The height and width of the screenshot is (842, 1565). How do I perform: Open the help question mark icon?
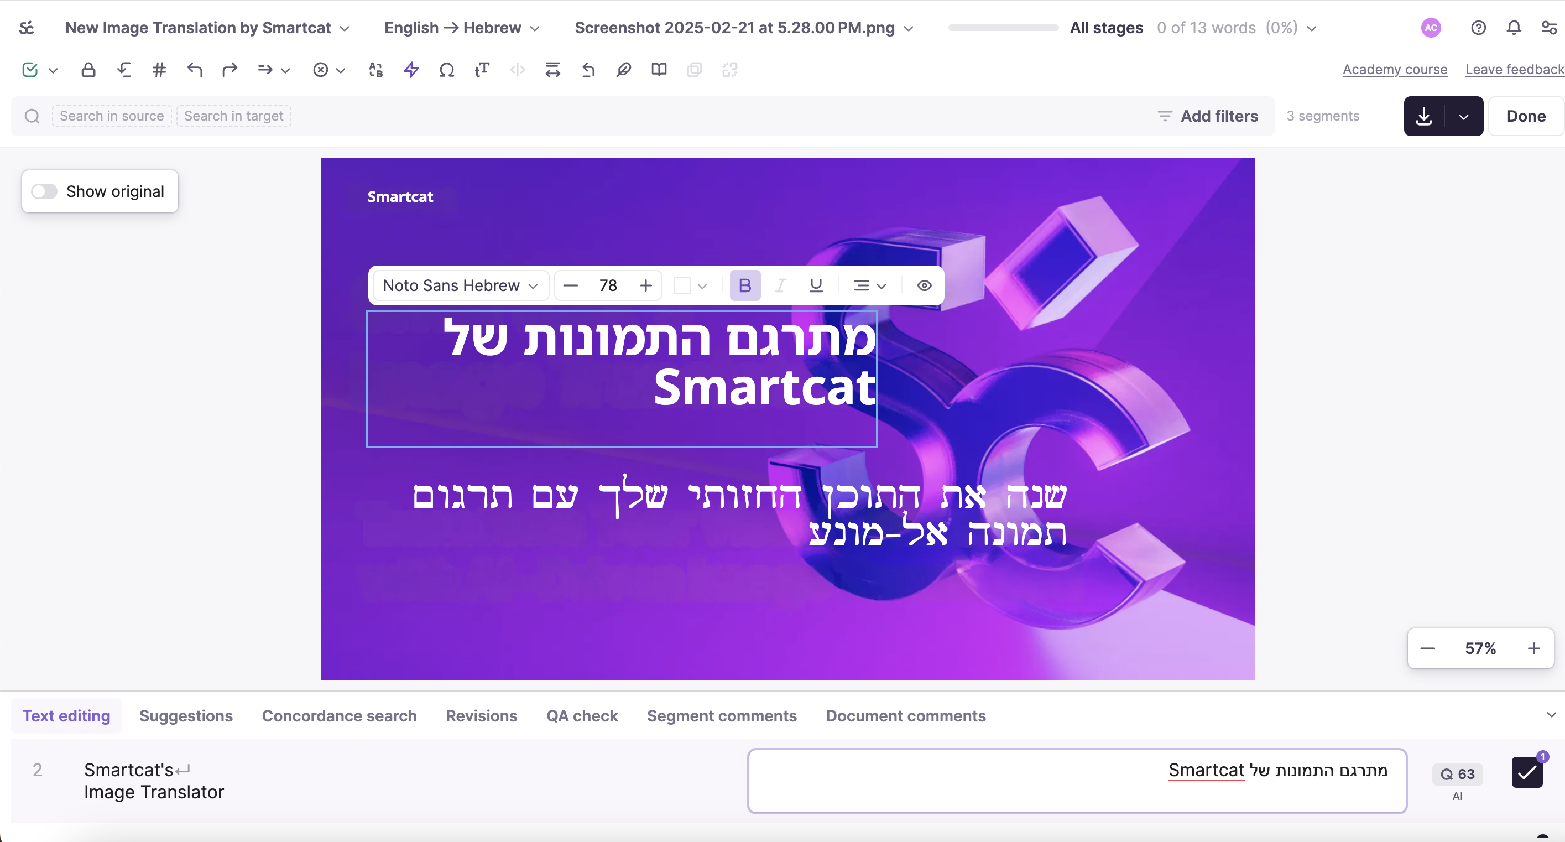click(x=1478, y=28)
